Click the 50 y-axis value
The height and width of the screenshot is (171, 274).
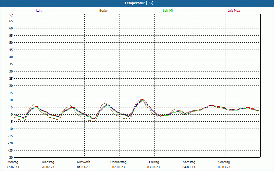(11, 42)
